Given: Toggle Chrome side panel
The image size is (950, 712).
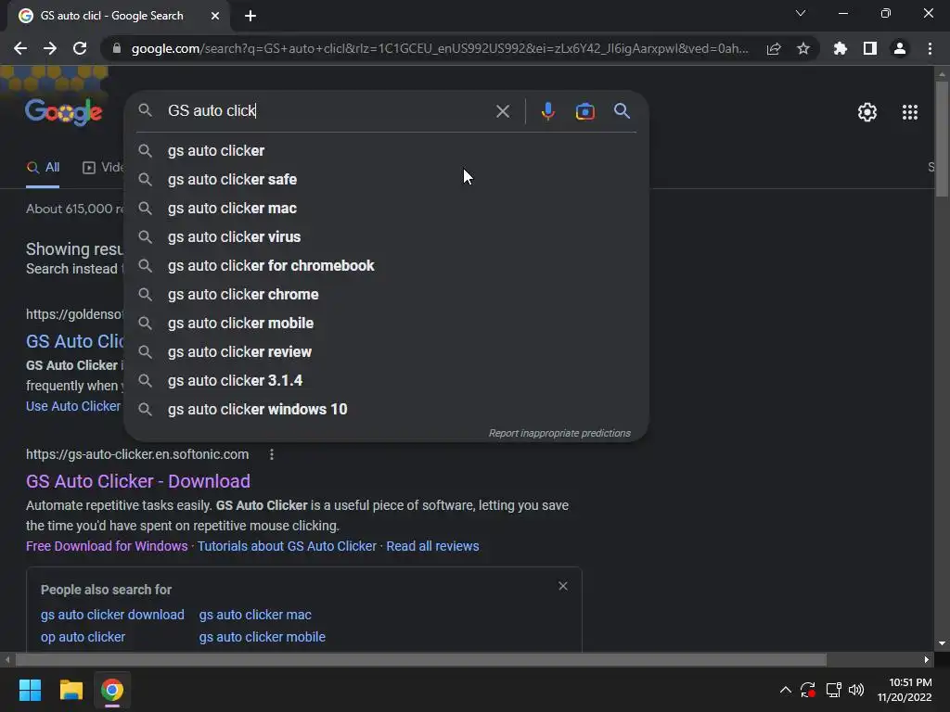Looking at the screenshot, I should pos(869,48).
